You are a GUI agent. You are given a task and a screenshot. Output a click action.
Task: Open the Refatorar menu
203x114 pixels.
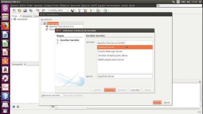tap(65, 6)
